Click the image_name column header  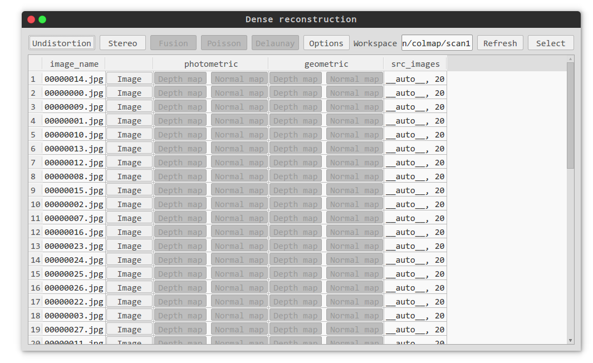click(x=73, y=64)
